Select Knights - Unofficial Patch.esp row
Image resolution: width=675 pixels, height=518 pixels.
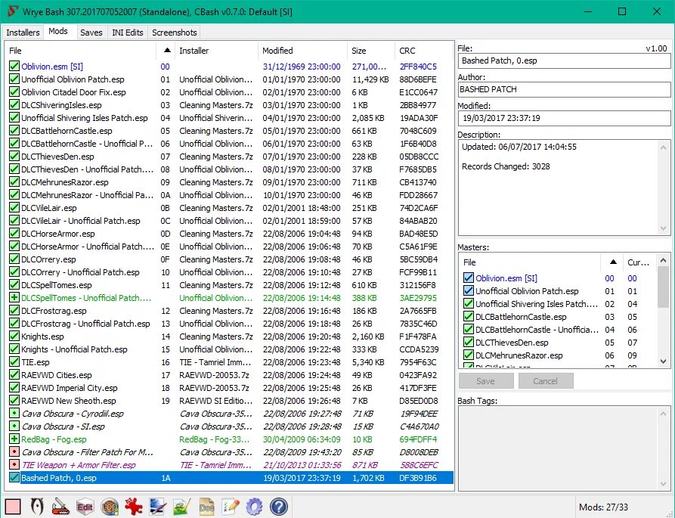point(231,349)
